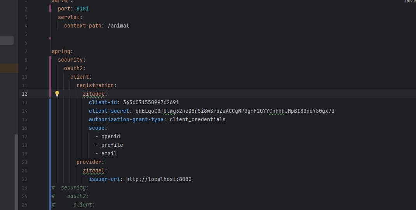Click the openid scope entry
This screenshot has width=416, height=210.
(110, 136)
